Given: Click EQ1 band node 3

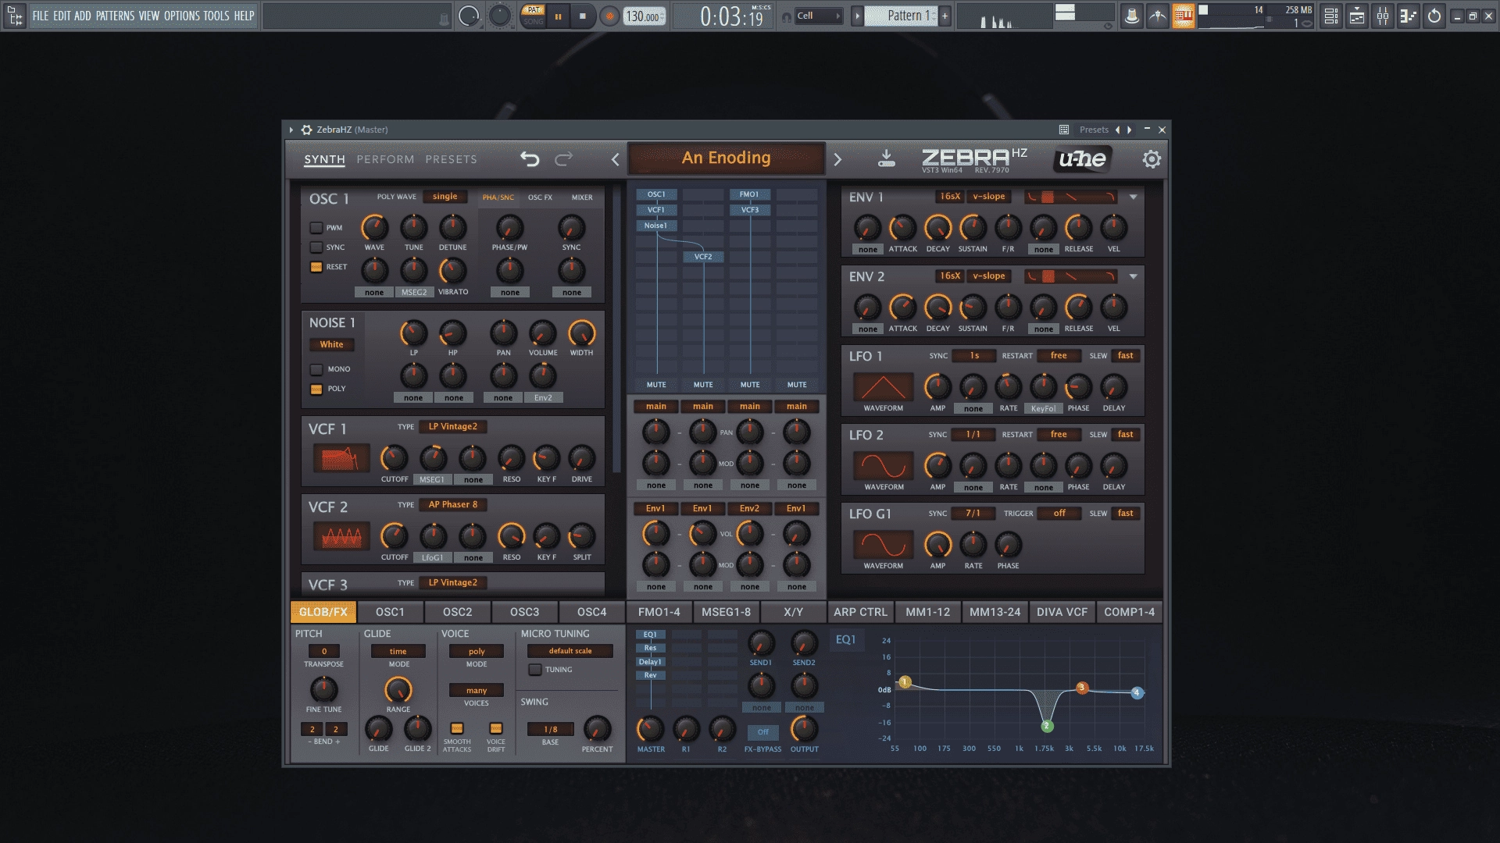Looking at the screenshot, I should 1082,688.
